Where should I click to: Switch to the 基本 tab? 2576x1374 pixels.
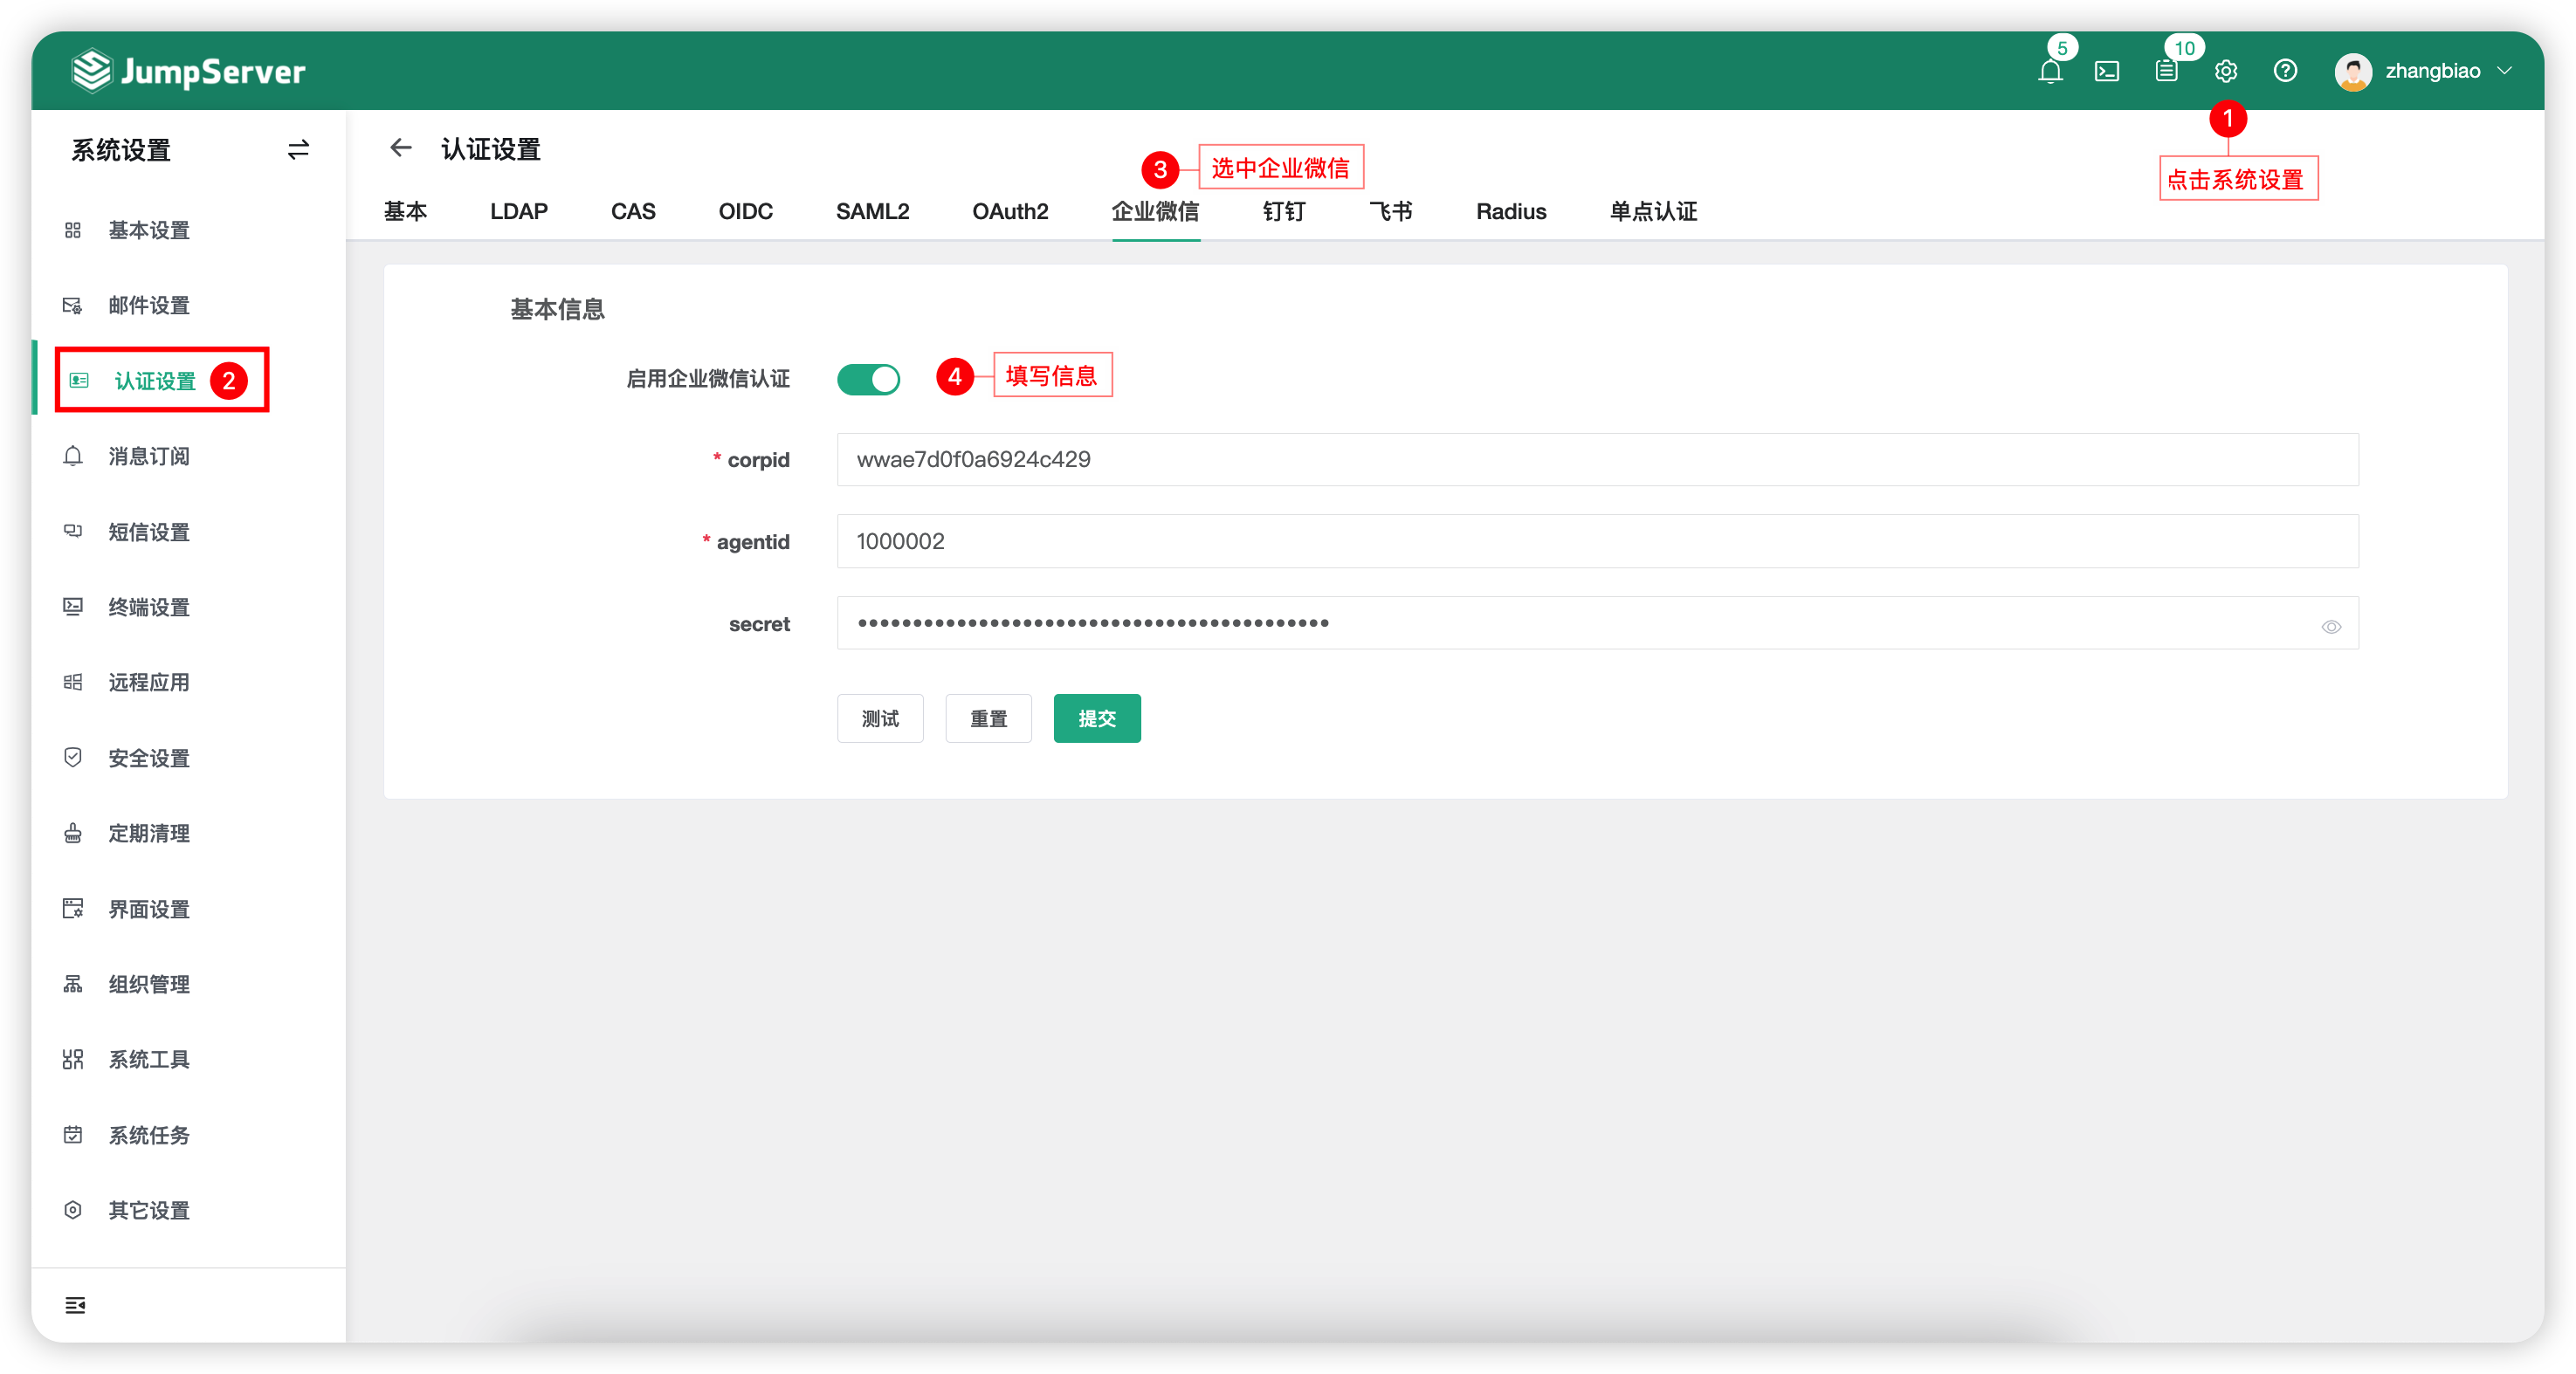405,211
